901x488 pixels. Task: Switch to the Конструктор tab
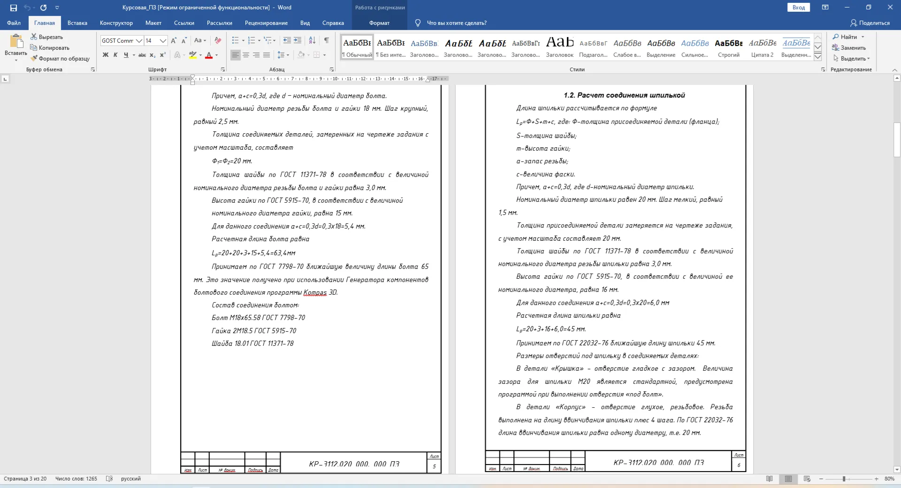point(116,23)
